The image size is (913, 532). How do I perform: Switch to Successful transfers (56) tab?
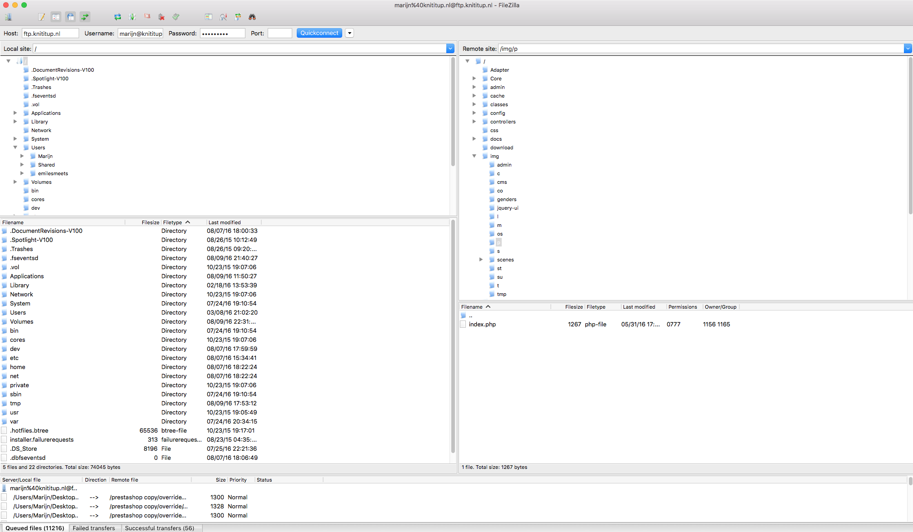tap(159, 528)
